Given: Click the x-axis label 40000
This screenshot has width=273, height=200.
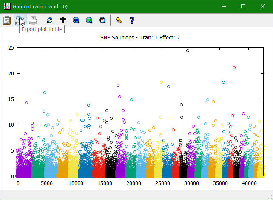Looking at the screenshot, I should point(249,183).
